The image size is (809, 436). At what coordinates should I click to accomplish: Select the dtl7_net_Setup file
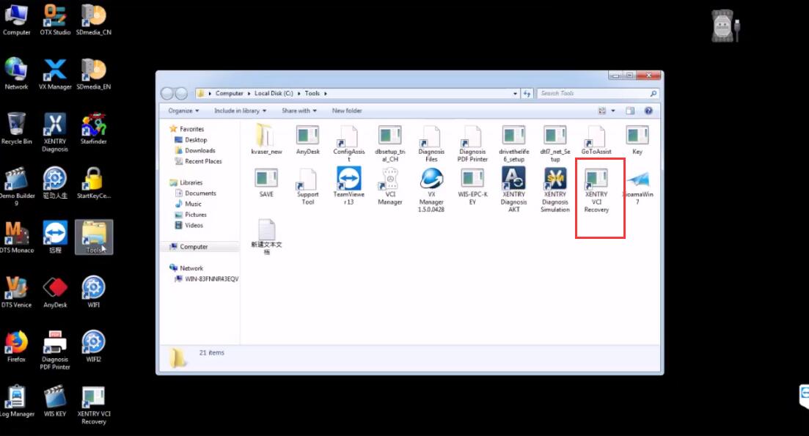[555, 144]
